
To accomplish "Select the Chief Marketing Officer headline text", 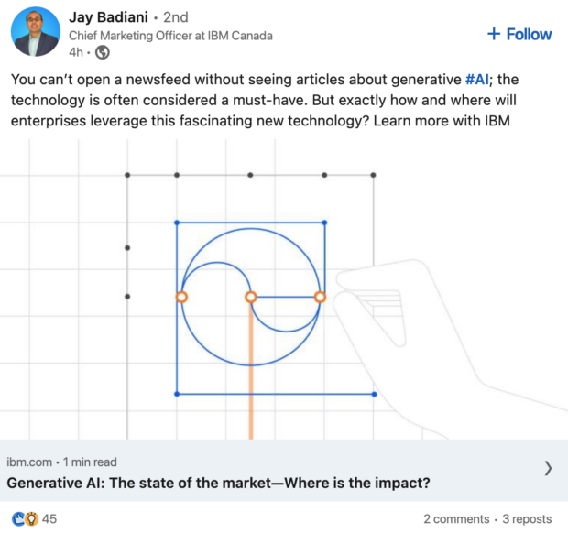I will point(170,35).
